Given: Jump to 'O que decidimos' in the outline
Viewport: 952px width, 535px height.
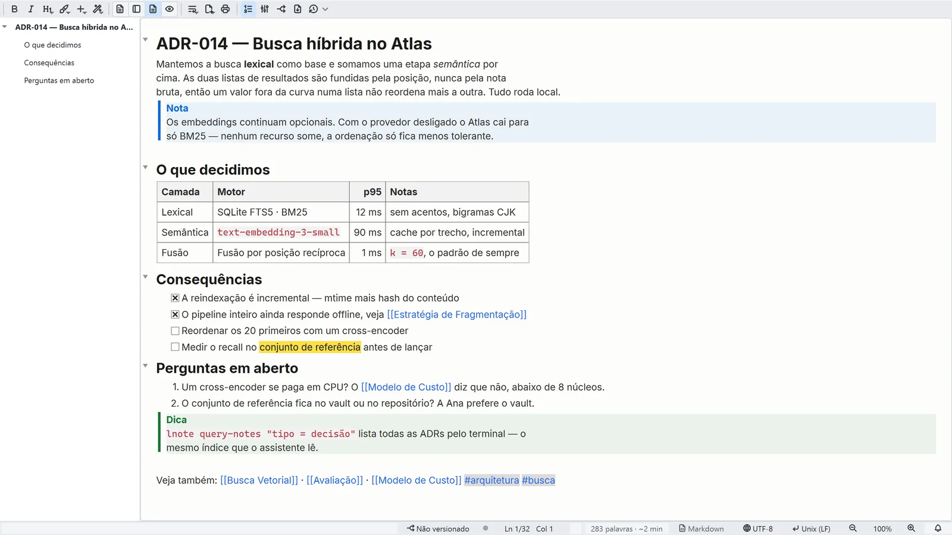Looking at the screenshot, I should (52, 45).
